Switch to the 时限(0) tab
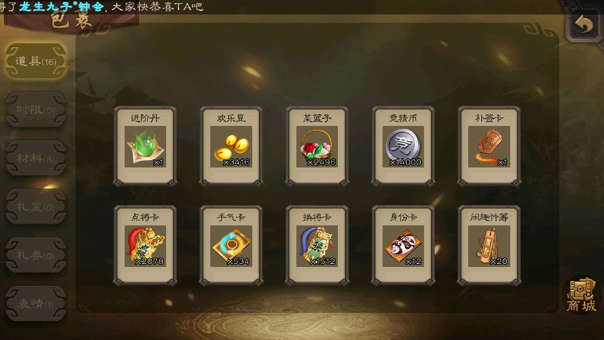The height and width of the screenshot is (340, 604). [36, 110]
